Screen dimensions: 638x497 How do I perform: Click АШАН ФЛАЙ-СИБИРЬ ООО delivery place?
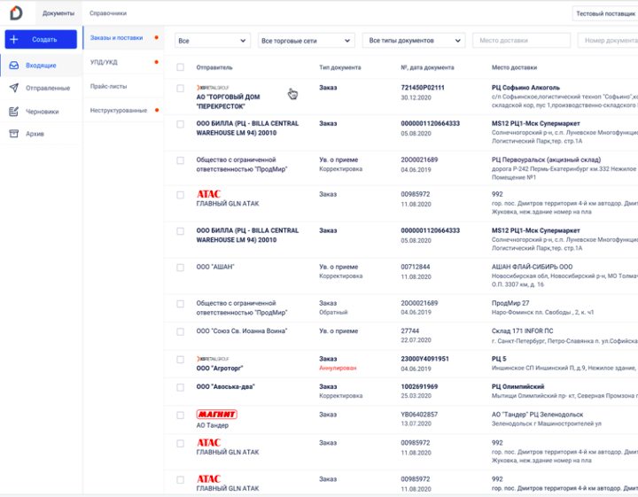click(532, 267)
